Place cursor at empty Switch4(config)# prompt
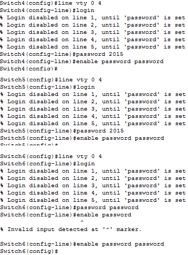The height and width of the screenshot is (255, 188). pyautogui.click(x=29, y=69)
